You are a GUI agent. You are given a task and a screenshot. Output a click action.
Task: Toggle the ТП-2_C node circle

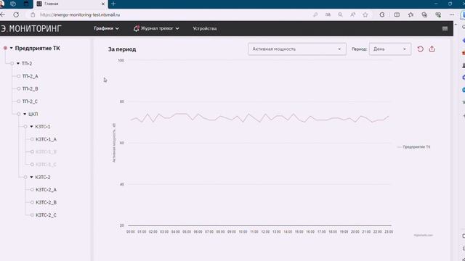point(19,101)
